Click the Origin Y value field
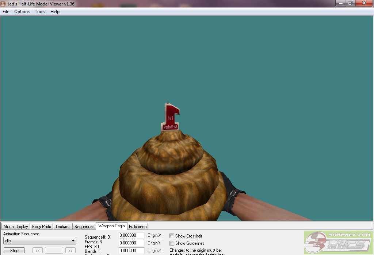374x255 pixels. 131,243
